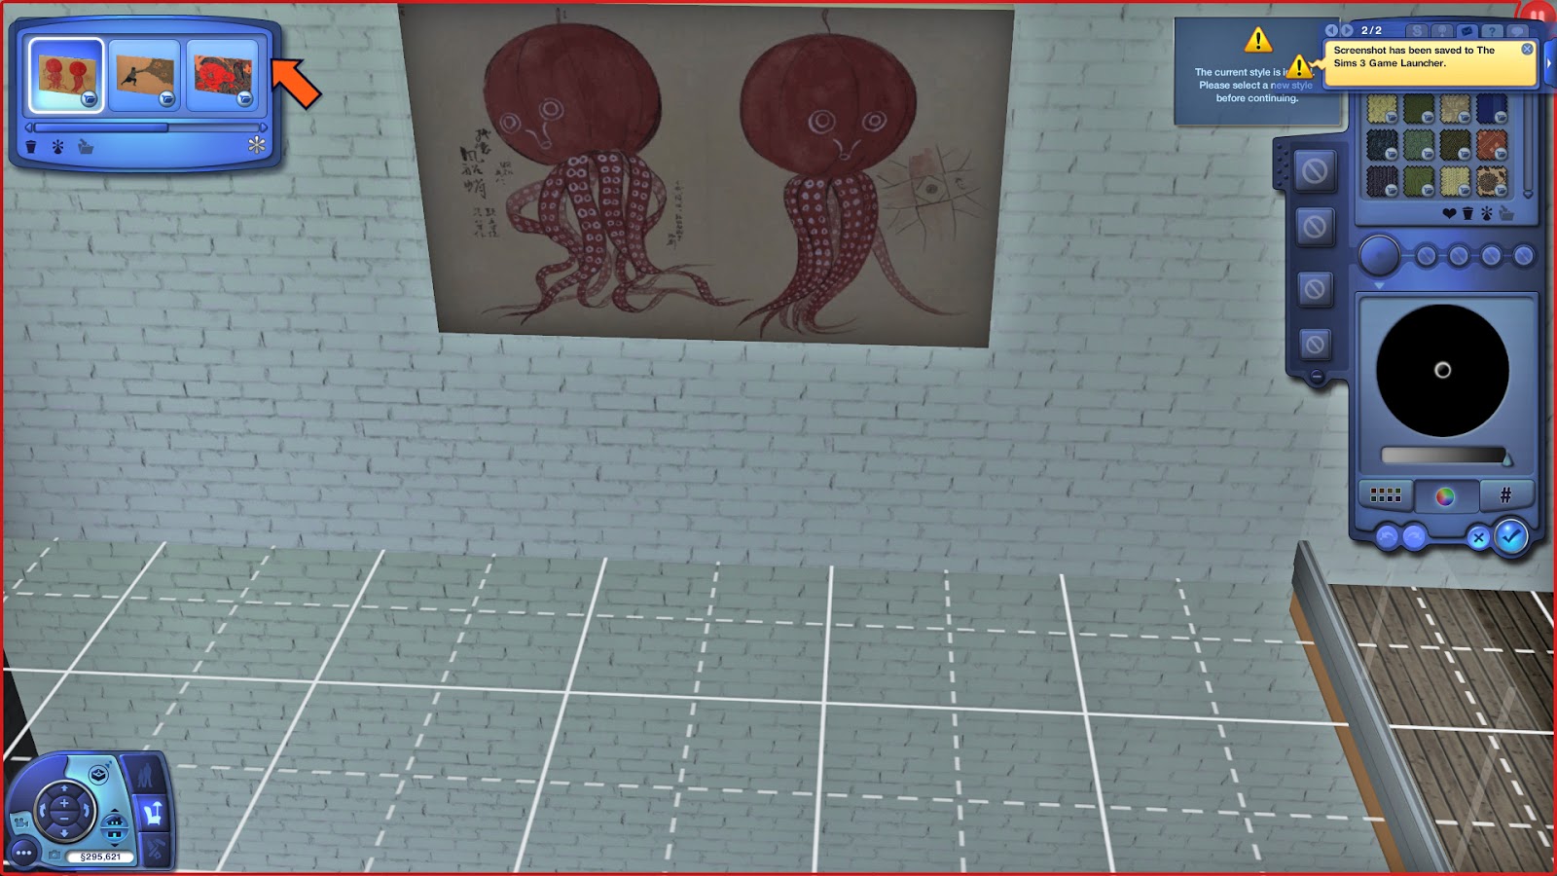Open the lightbulb hints tab

1442,31
